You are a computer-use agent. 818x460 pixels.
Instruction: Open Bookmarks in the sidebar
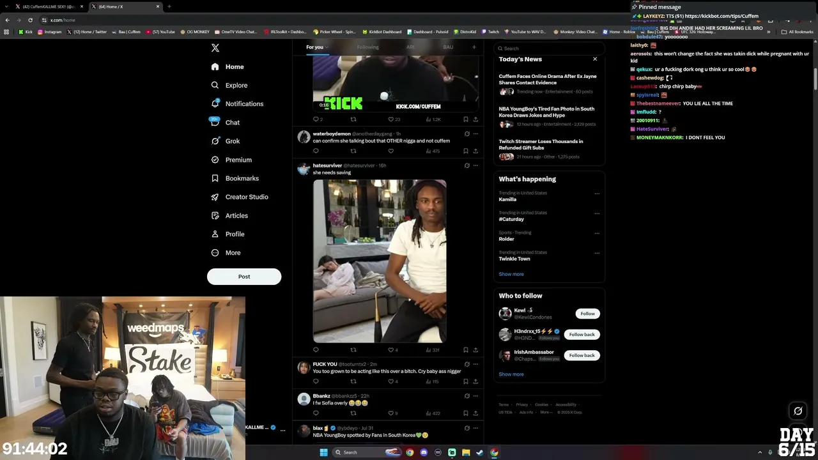235,178
